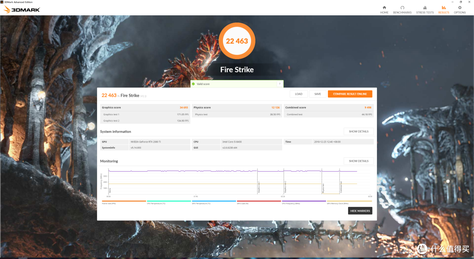Go to the Home section
Viewport: 474px width, 259px height.
point(384,10)
